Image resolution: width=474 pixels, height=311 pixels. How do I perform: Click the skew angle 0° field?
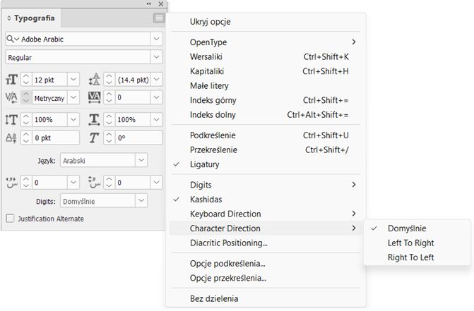(x=138, y=138)
